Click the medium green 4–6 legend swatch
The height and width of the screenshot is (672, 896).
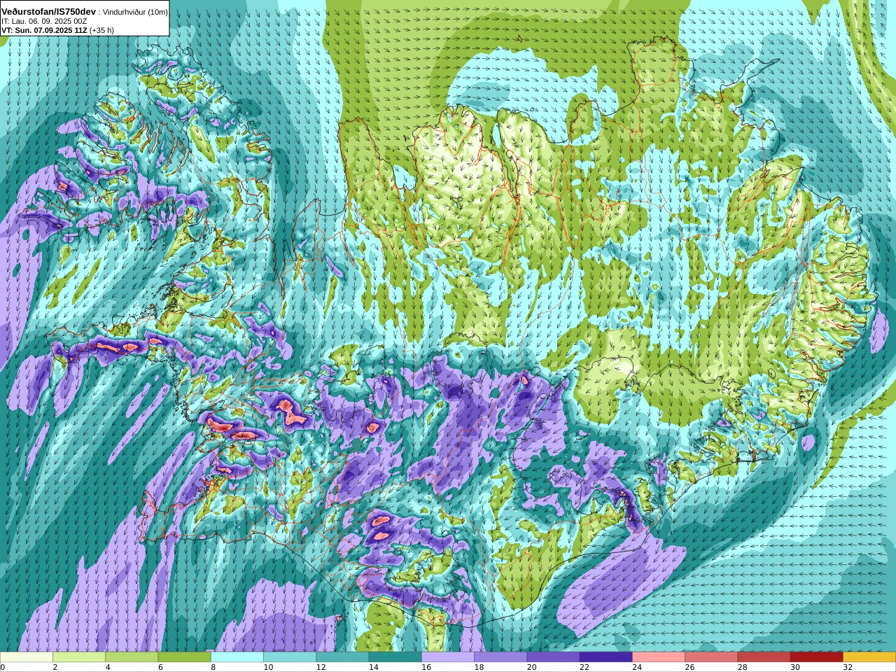[132, 657]
